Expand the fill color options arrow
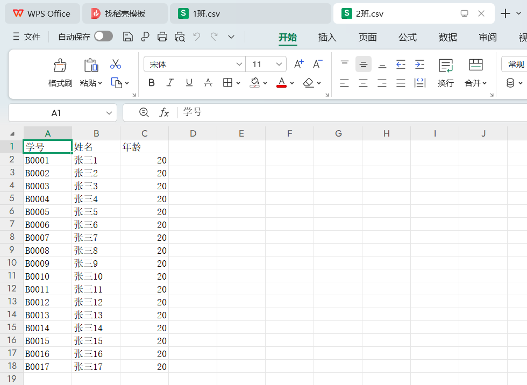This screenshot has width=527, height=385. (x=265, y=83)
